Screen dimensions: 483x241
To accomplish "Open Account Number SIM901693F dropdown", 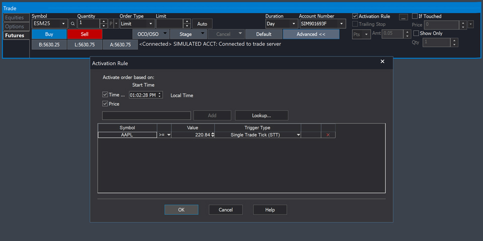I will click(x=341, y=24).
